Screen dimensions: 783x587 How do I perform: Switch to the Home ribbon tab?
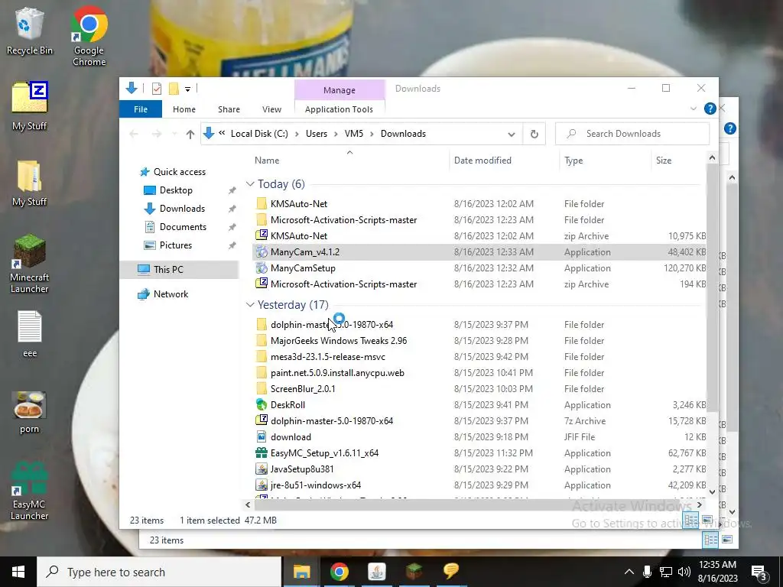pos(184,109)
